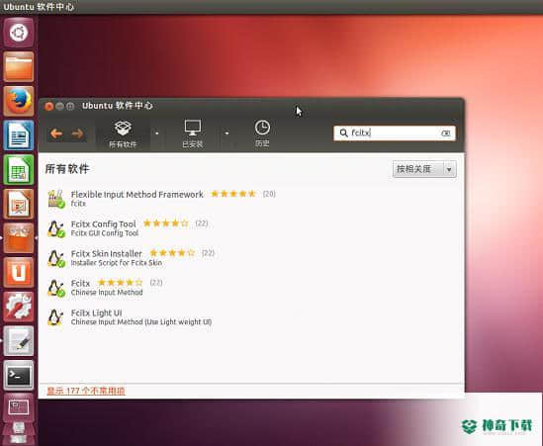Image resolution: width=543 pixels, height=446 pixels.
Task: Open System Settings from the launcher
Action: [x=19, y=307]
